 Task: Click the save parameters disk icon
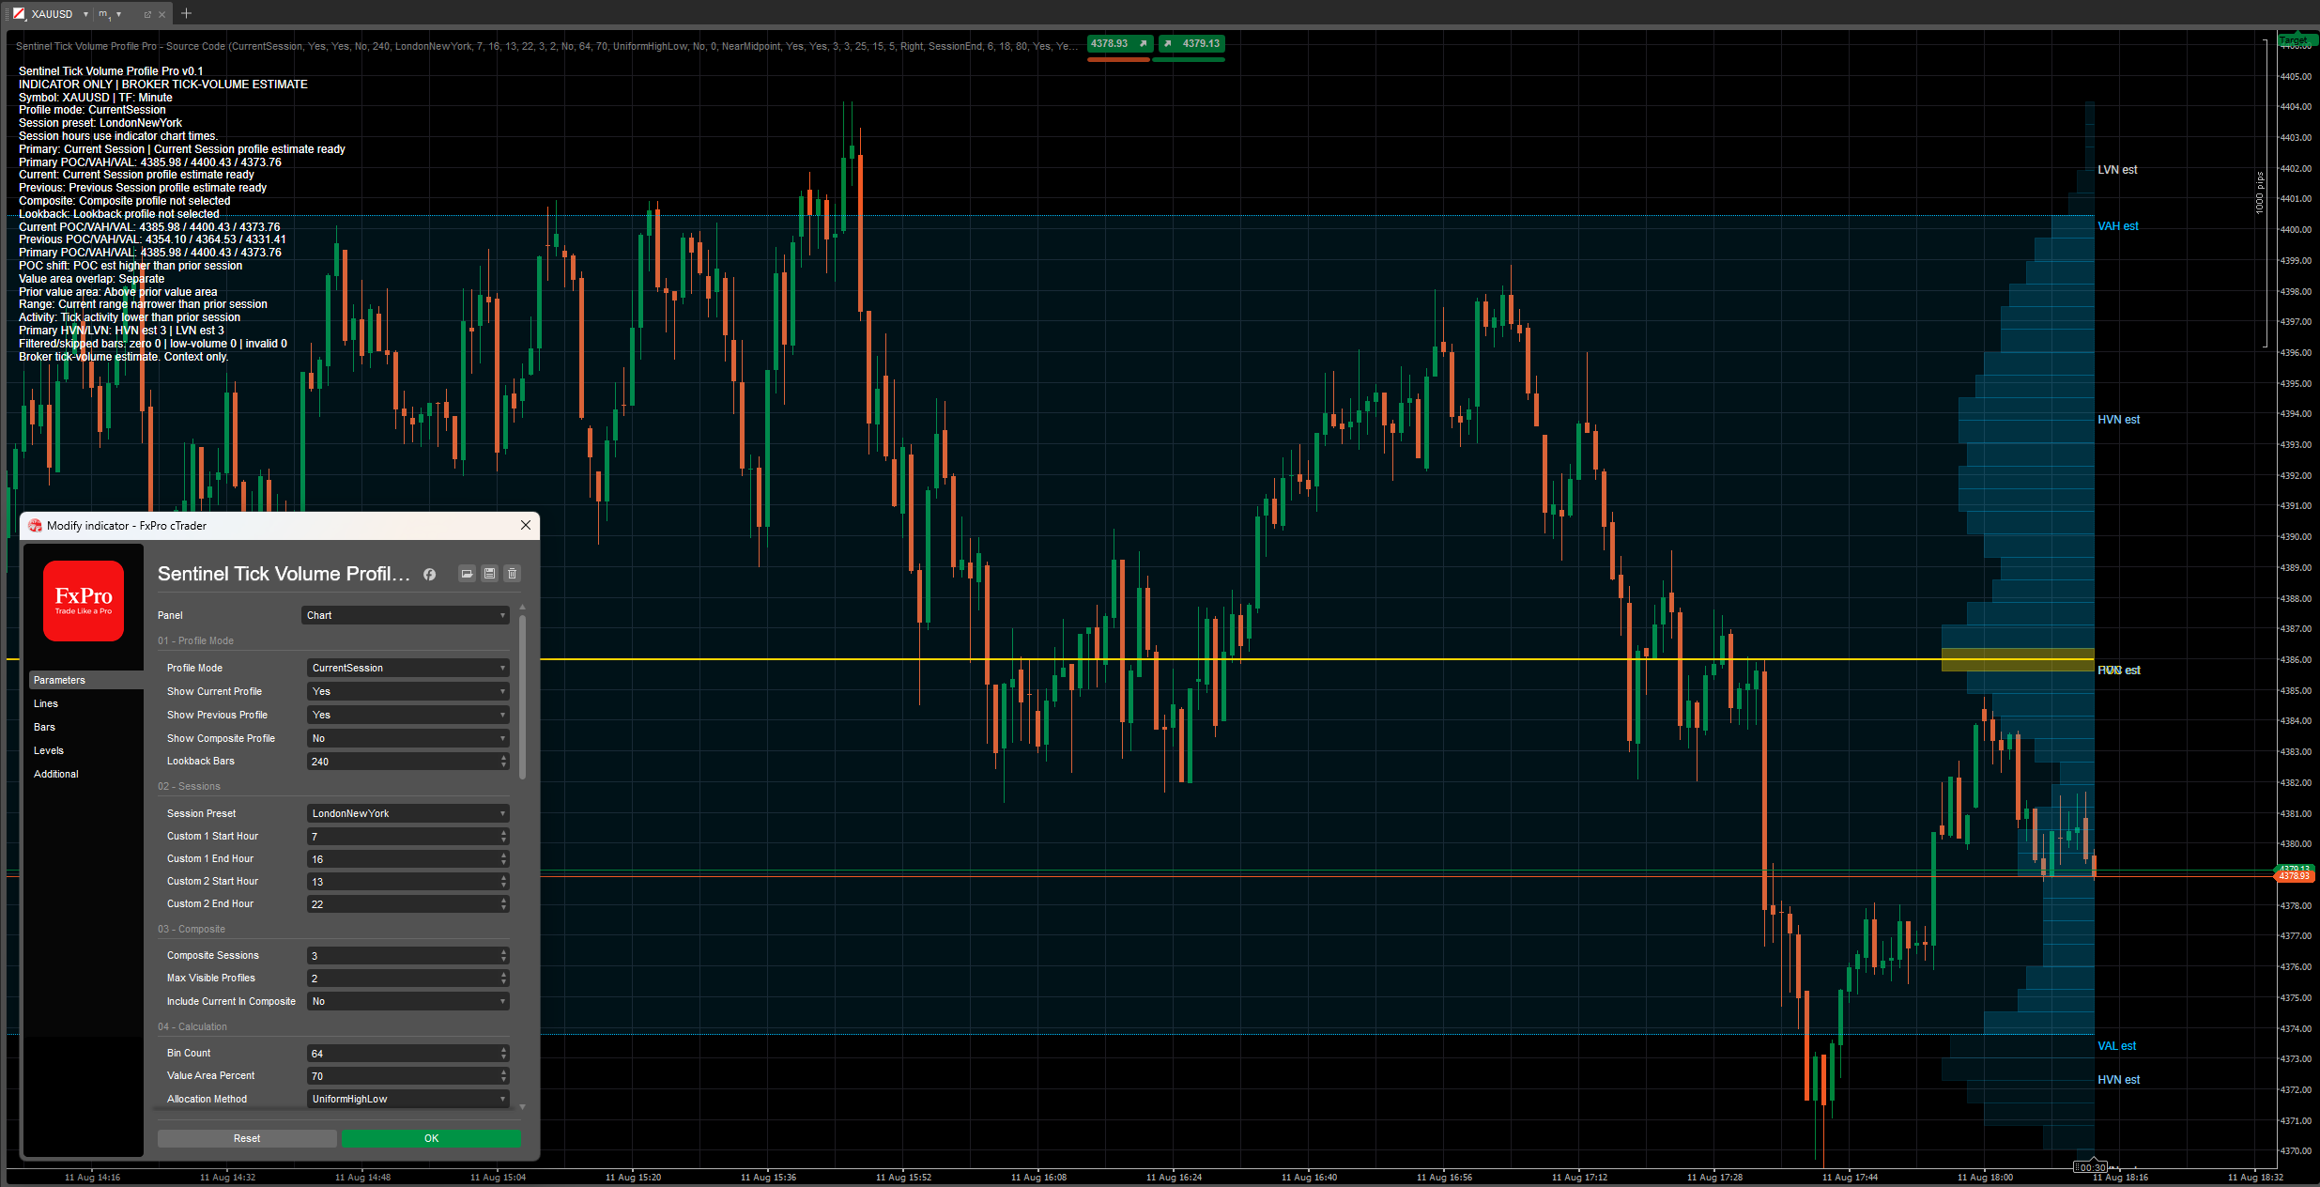(x=489, y=574)
